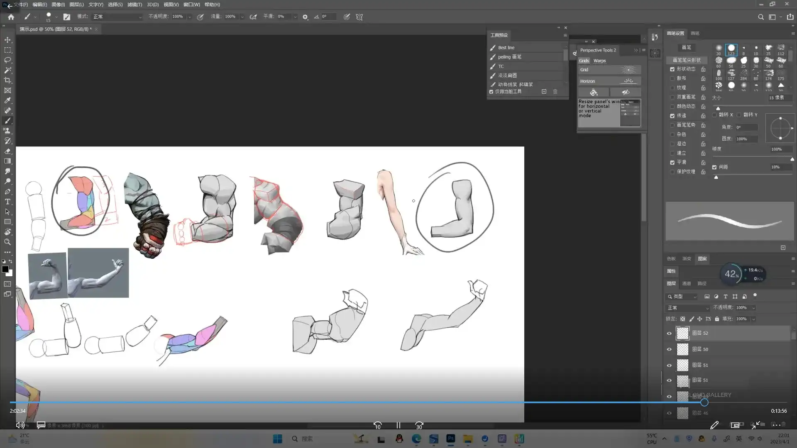Select the Eyedropper tool
797x448 pixels.
7,100
